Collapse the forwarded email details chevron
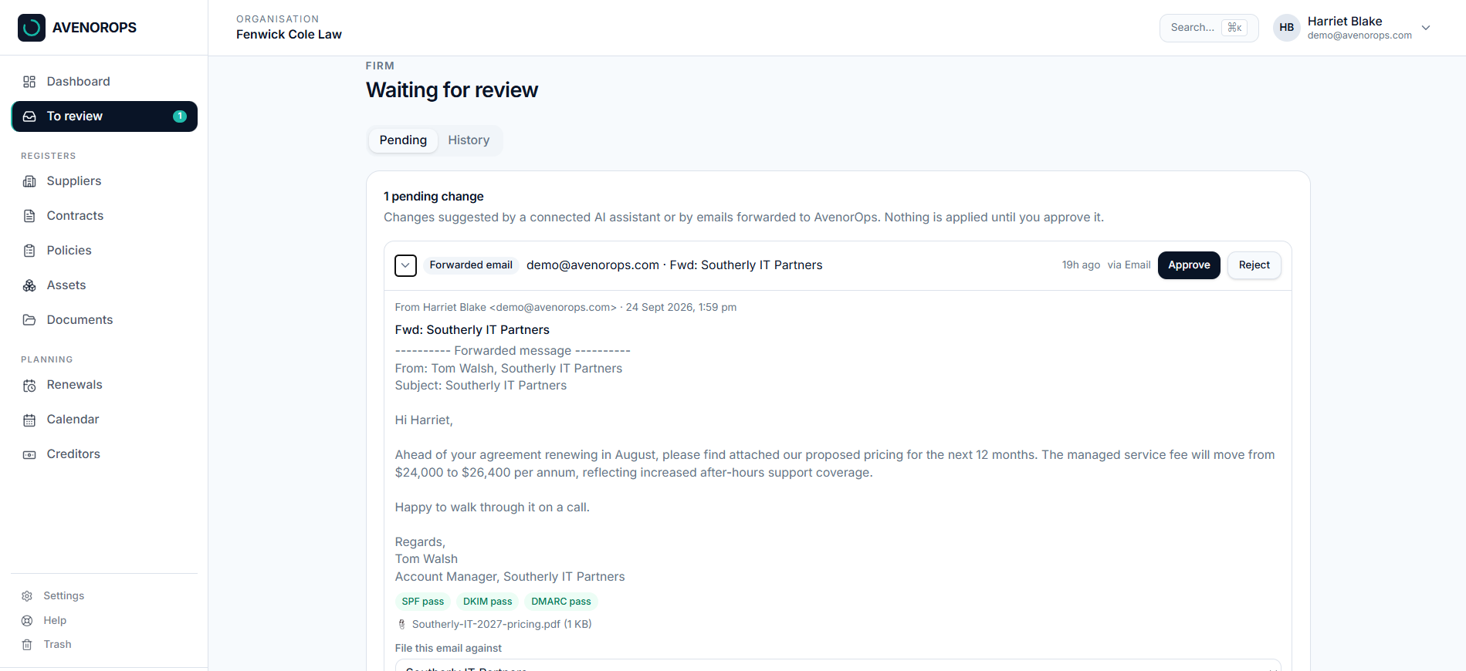This screenshot has width=1466, height=671. [405, 265]
